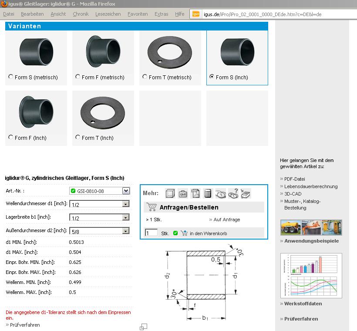This screenshot has height=331, width=357.
Task: Click the Auf Anfrage link
Action: [x=227, y=220]
